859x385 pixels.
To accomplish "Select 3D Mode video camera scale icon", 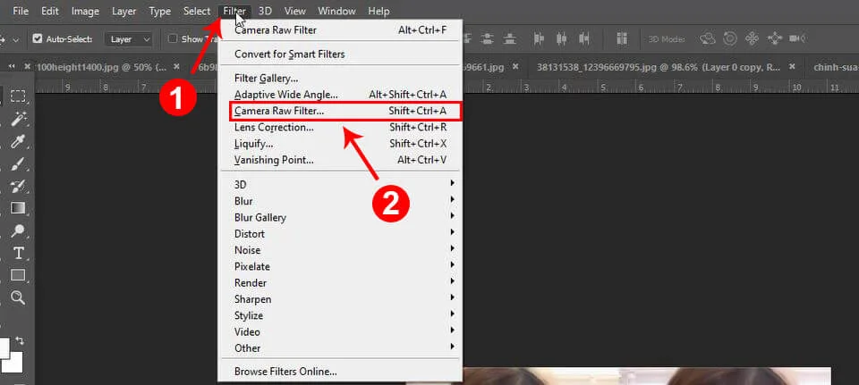I will pyautogui.click(x=797, y=38).
